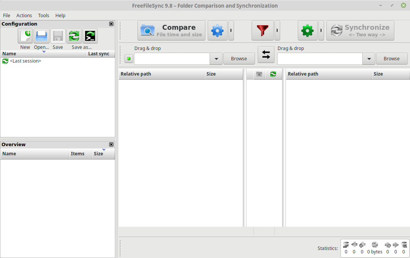The image size is (410, 258).
Task: Sort configurations by Last sync column
Action: click(100, 53)
